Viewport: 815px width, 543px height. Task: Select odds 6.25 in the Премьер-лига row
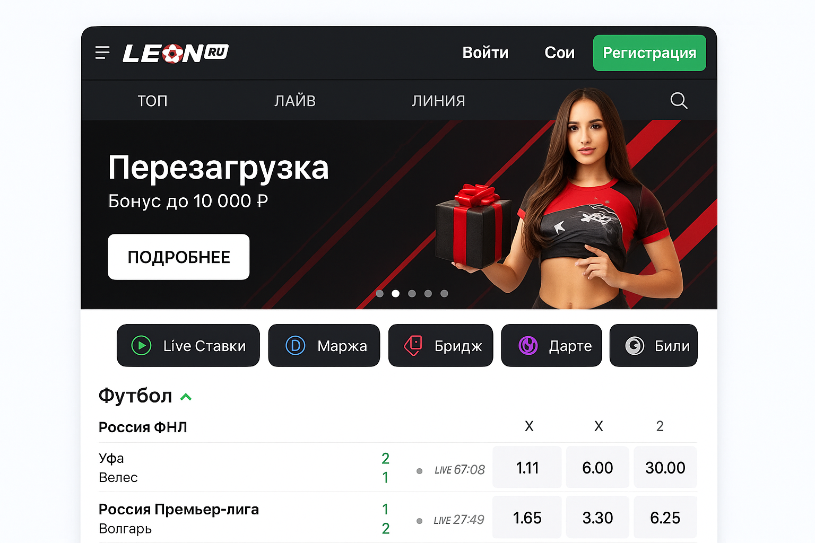(665, 518)
